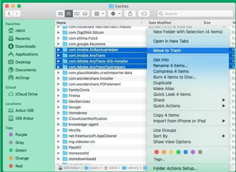Switch to icon view

[60, 14]
